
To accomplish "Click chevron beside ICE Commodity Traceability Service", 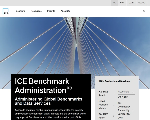I will pos(133,110).
